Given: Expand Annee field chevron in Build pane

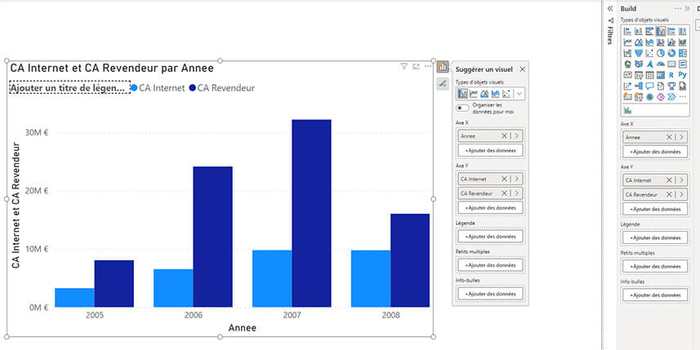Looking at the screenshot, I should click(682, 137).
